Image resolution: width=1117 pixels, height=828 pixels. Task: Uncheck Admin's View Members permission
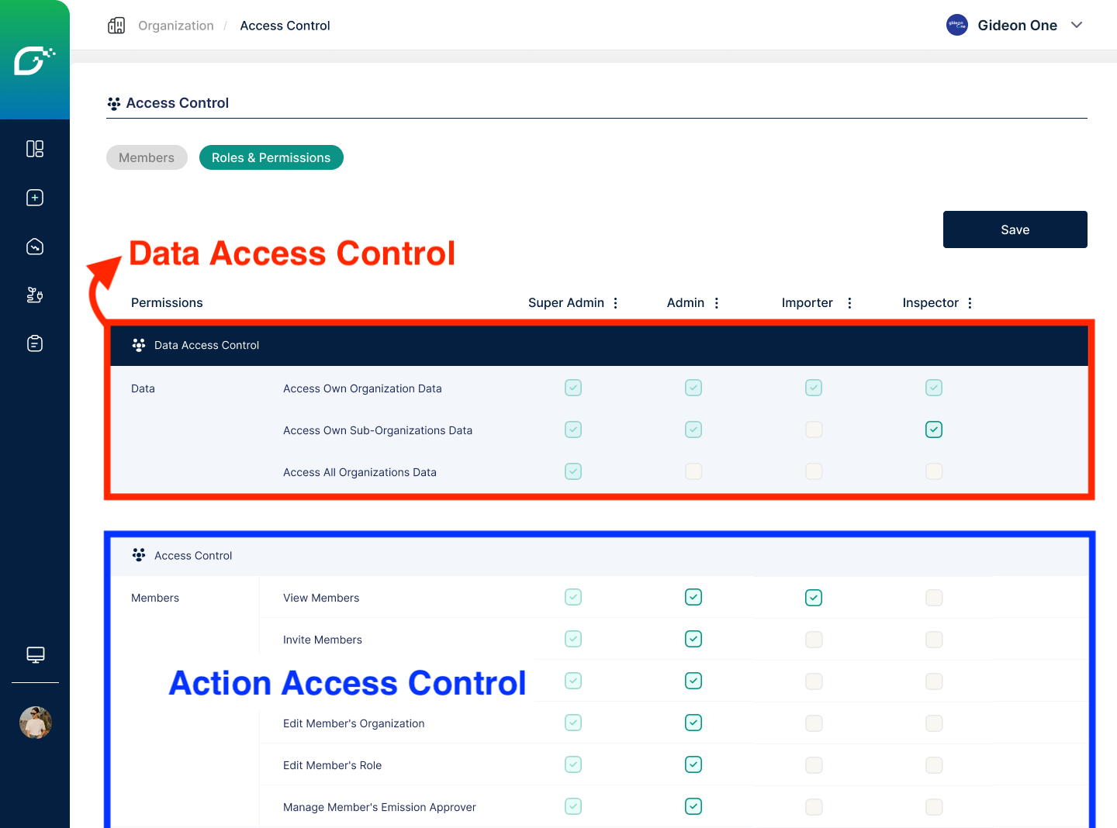click(x=693, y=597)
